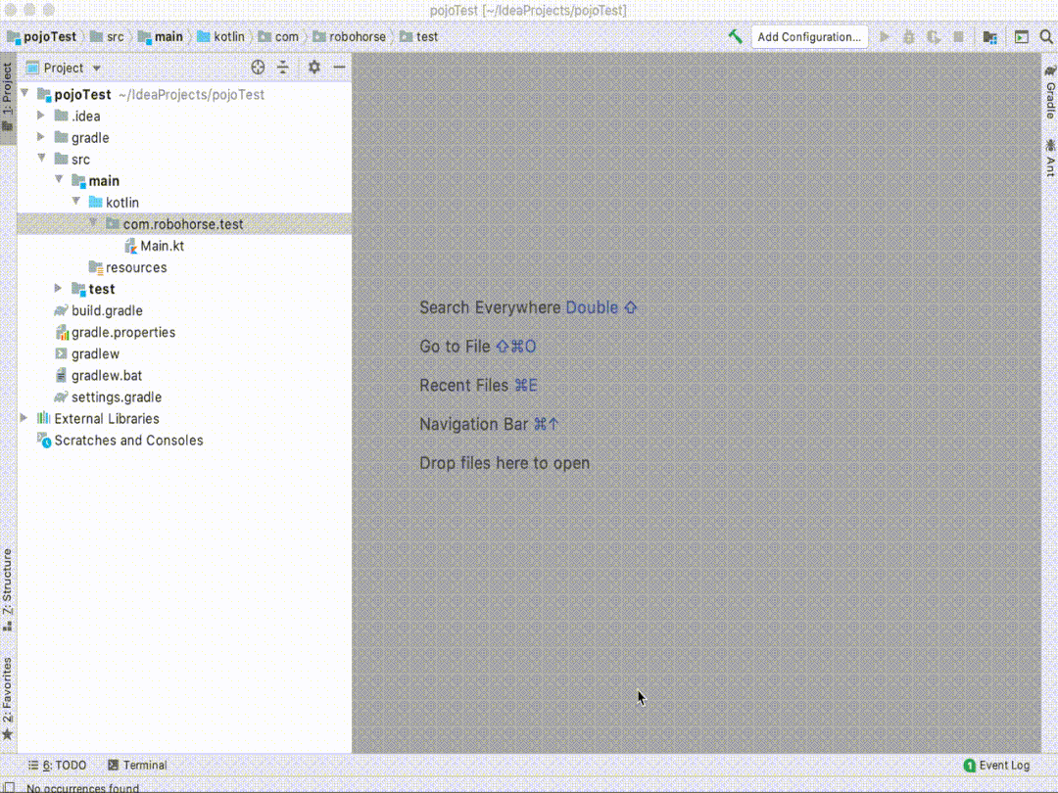The image size is (1058, 793).
Task: Click the scroll-to-source crosshair icon
Action: 258,68
